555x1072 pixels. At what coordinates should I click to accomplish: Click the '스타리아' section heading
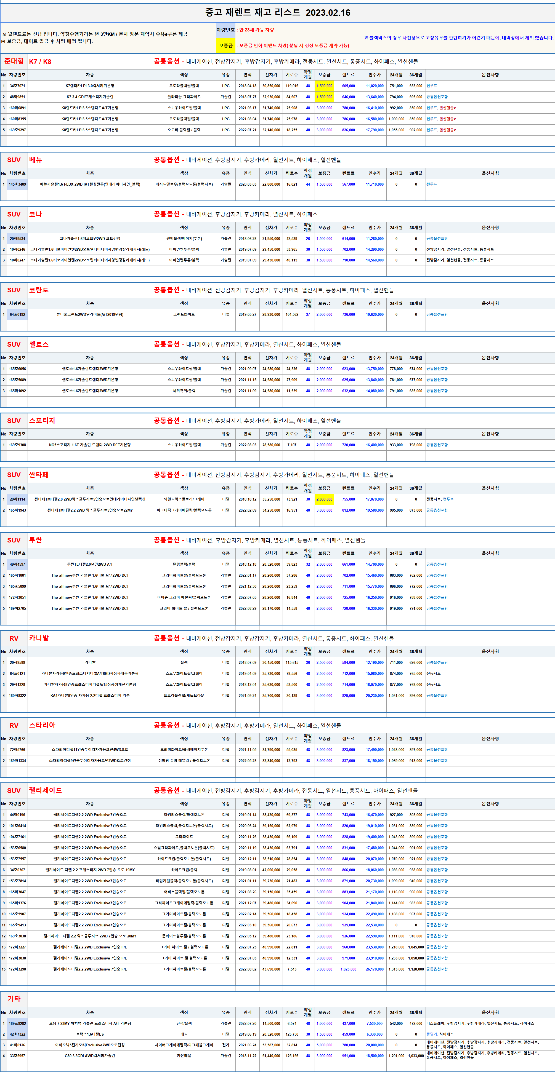pos(42,725)
